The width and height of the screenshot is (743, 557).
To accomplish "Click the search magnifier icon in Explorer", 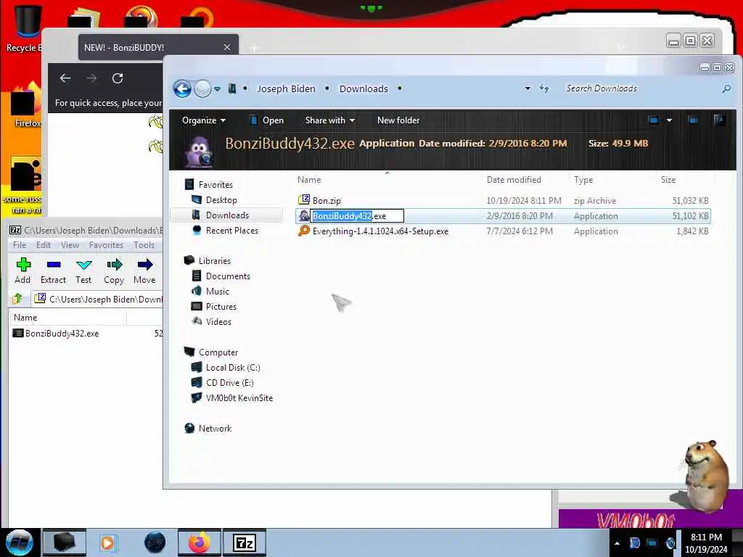I will (726, 88).
